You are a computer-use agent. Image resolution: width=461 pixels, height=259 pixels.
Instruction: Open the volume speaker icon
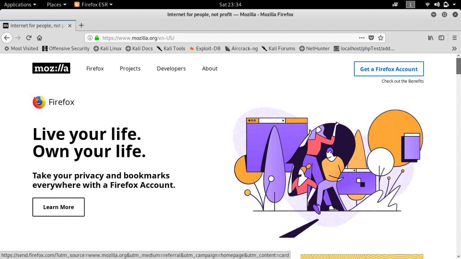437,4
